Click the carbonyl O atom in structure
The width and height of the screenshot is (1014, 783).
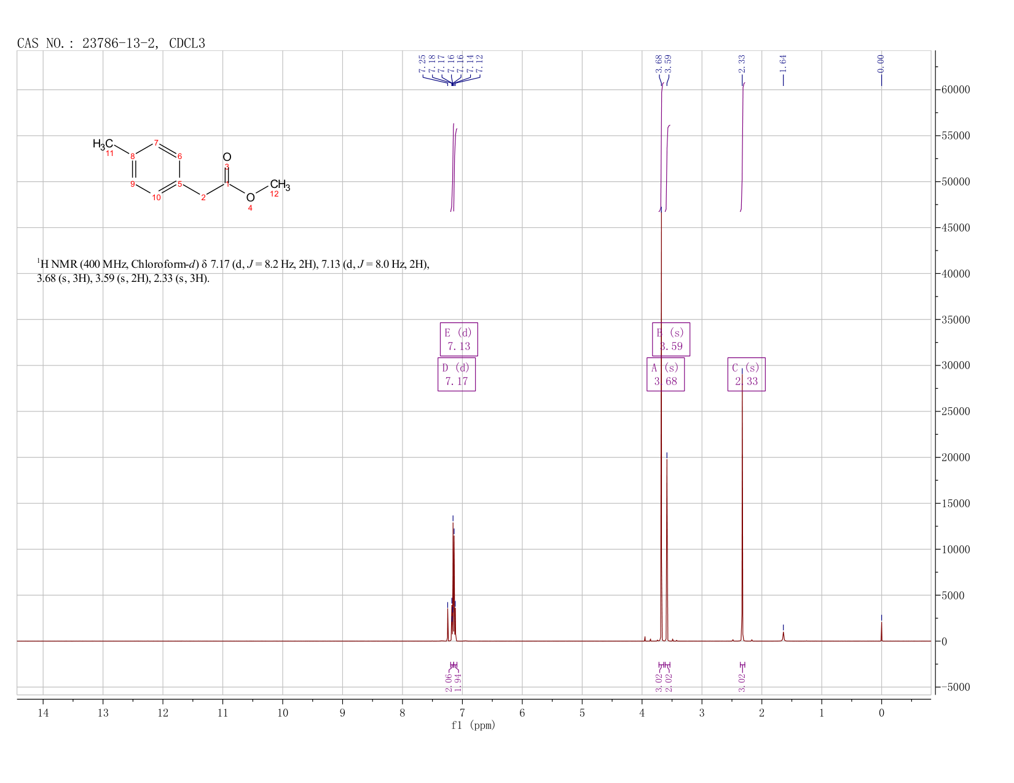click(x=227, y=157)
